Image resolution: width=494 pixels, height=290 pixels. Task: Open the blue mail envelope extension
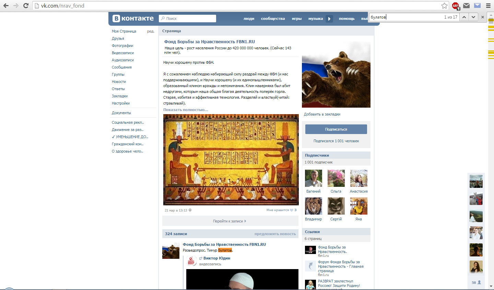pyautogui.click(x=477, y=5)
